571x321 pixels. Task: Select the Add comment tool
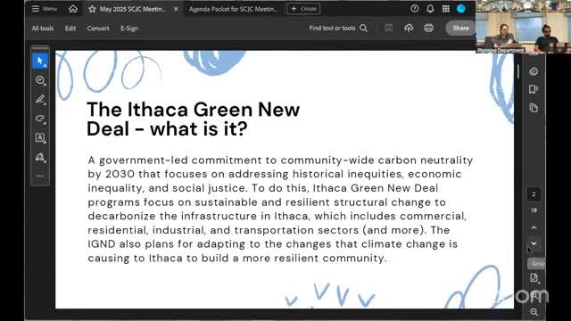40,80
